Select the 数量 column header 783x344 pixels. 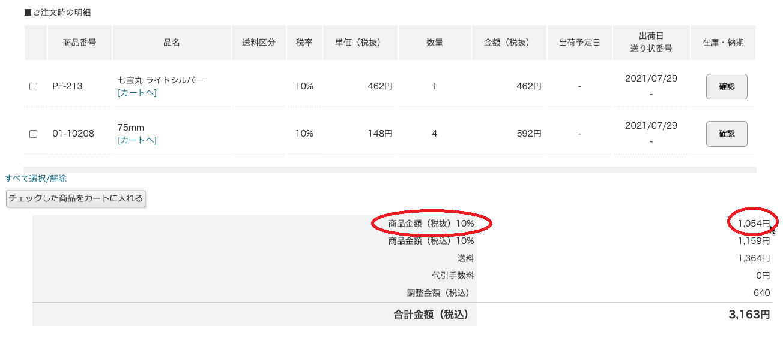435,43
